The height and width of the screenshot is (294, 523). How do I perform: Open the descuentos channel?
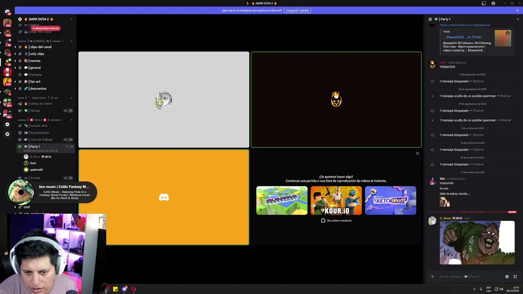pos(46,89)
